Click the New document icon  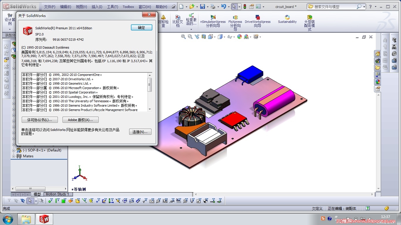tap(181, 6)
